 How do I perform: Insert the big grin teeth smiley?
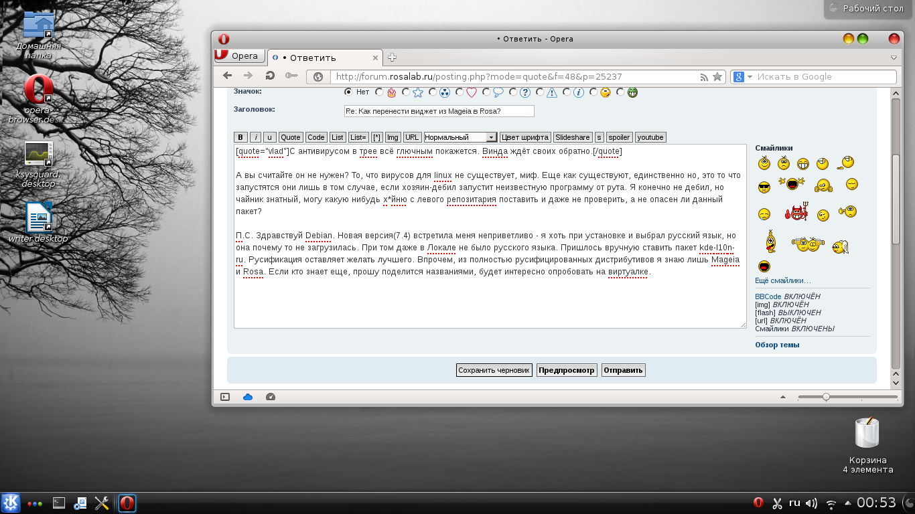click(803, 163)
